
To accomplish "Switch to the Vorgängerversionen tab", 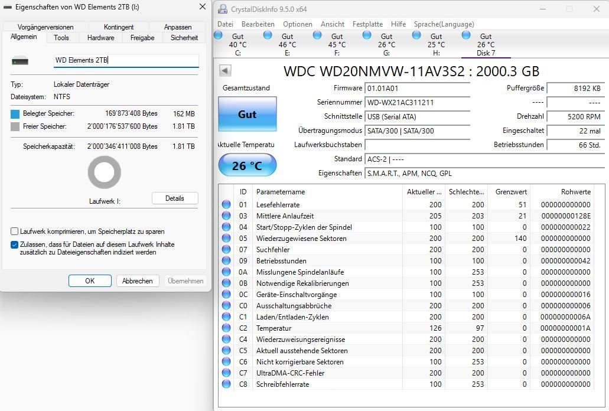I will click(x=45, y=27).
